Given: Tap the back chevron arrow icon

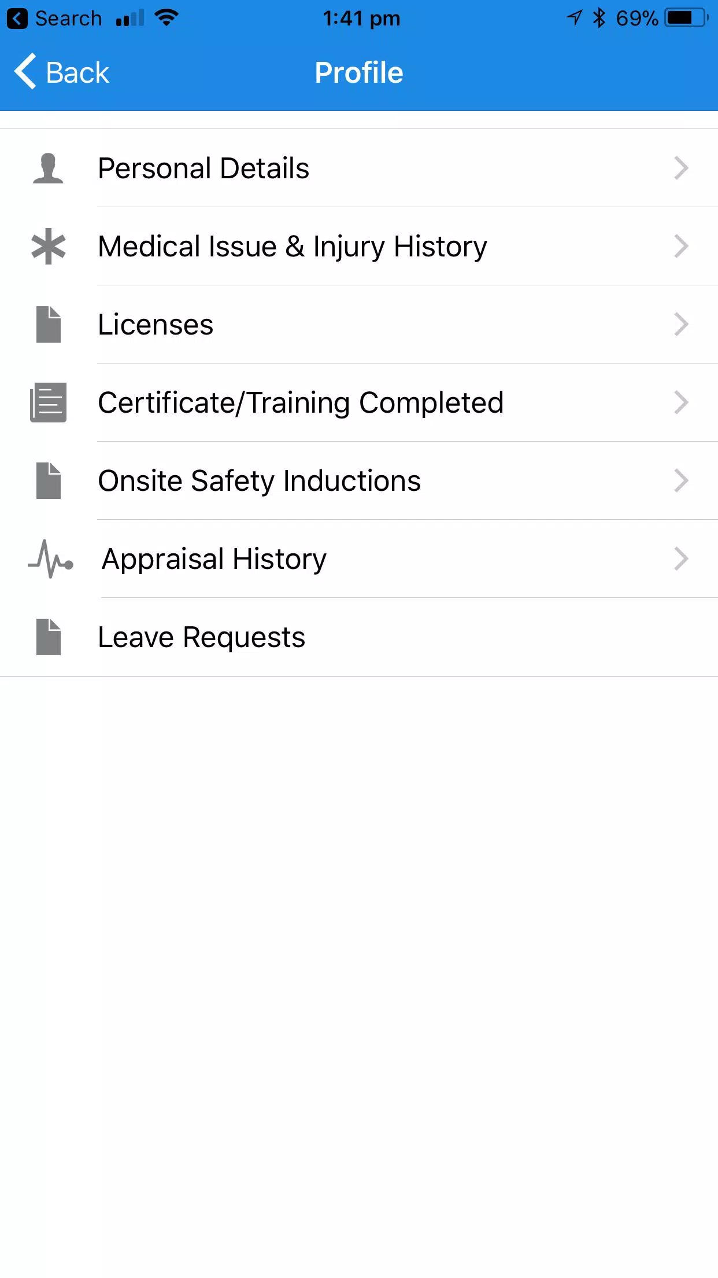Looking at the screenshot, I should 25,72.
